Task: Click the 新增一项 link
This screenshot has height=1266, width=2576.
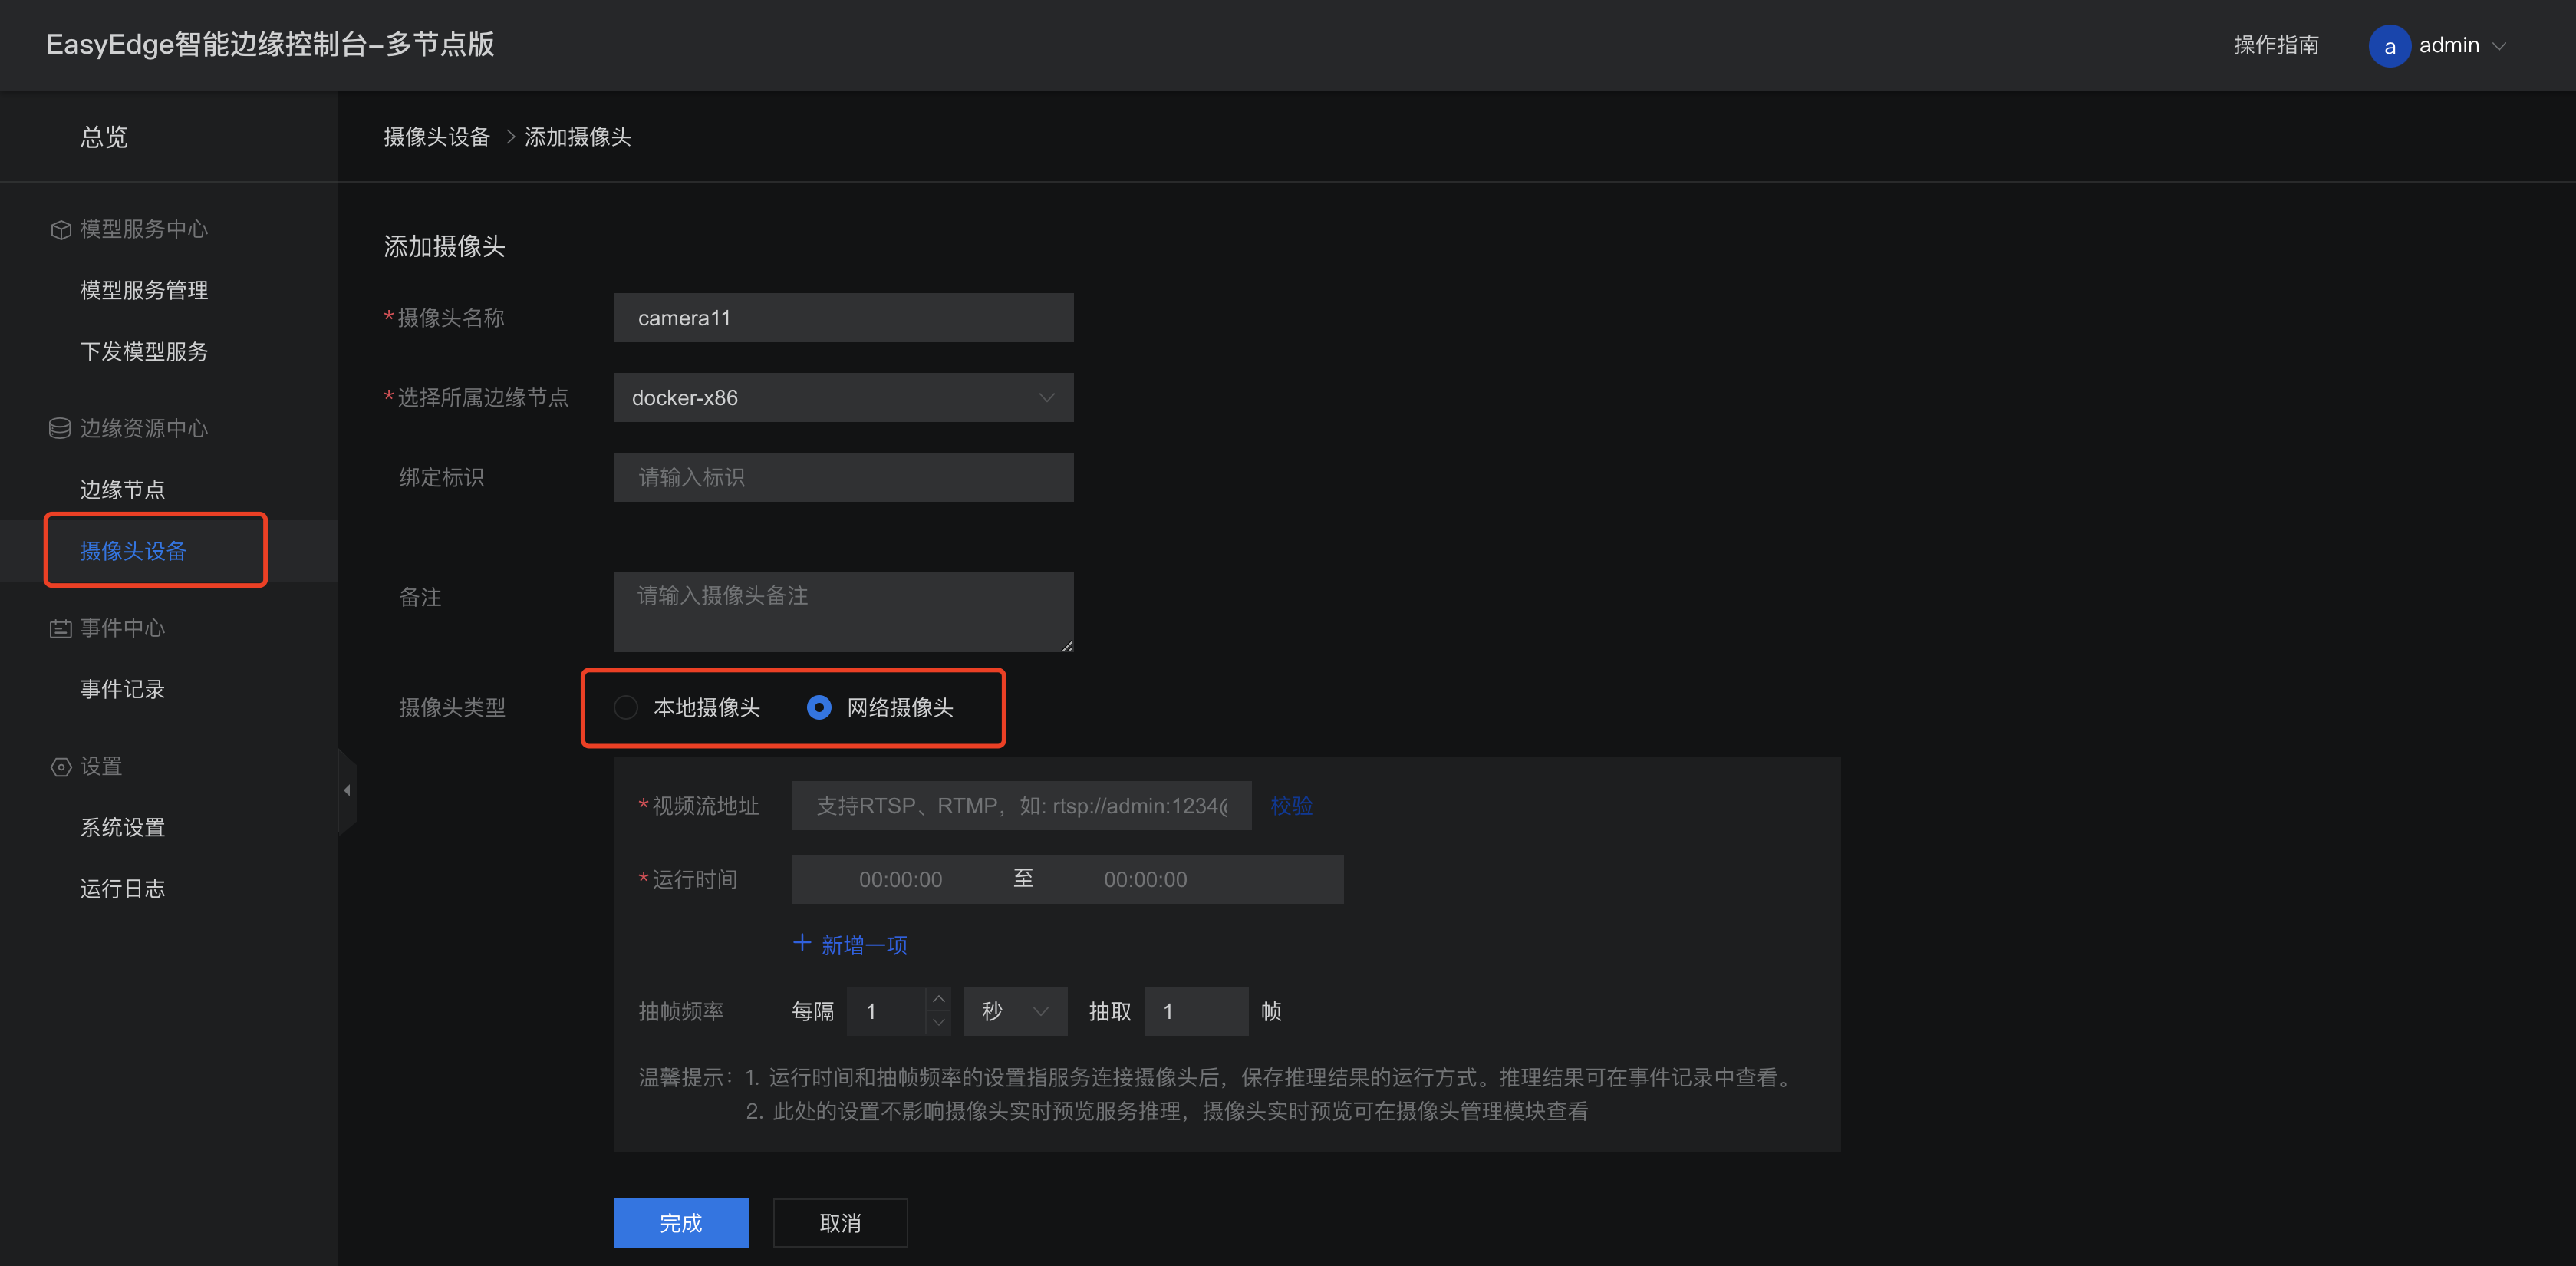Action: pos(864,945)
